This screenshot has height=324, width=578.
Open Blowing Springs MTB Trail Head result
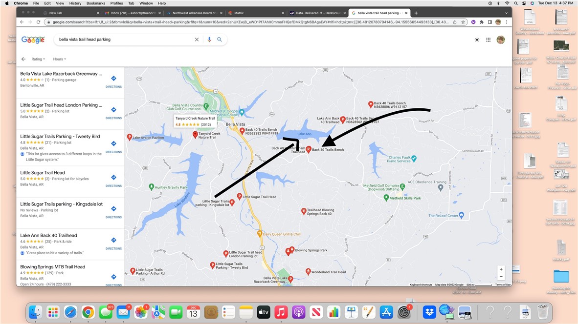point(52,266)
